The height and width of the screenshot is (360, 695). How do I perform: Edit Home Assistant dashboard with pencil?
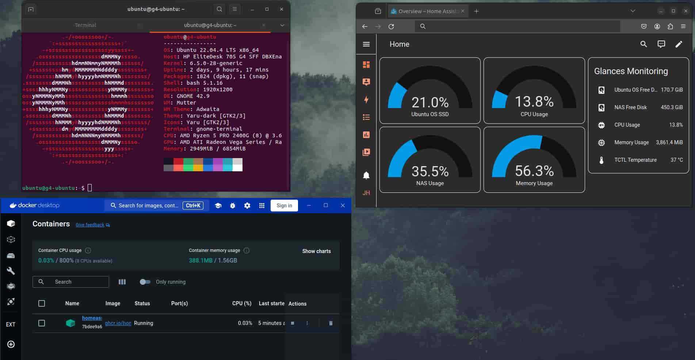point(679,44)
